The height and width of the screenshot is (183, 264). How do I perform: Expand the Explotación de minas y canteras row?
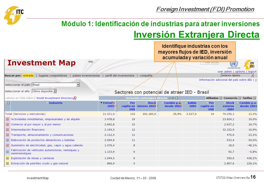coord(7,158)
